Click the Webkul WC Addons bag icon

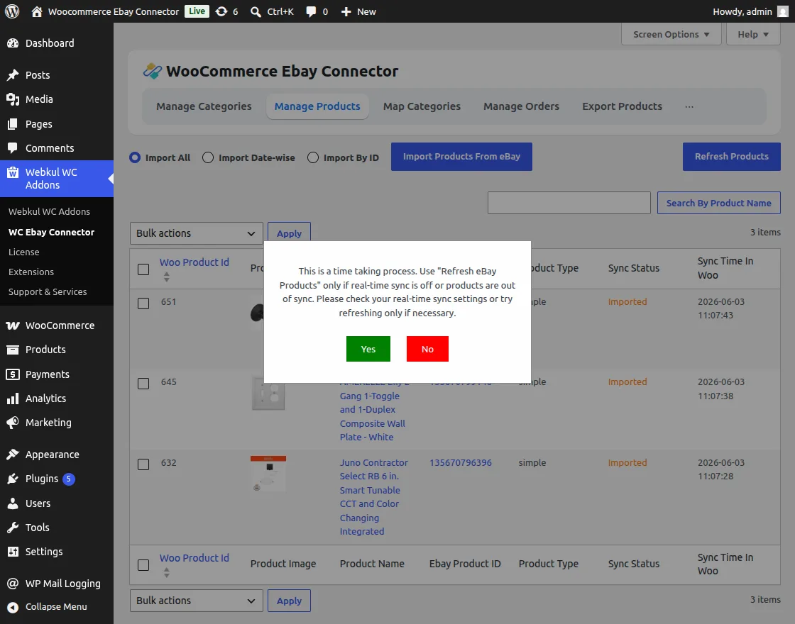click(x=13, y=173)
